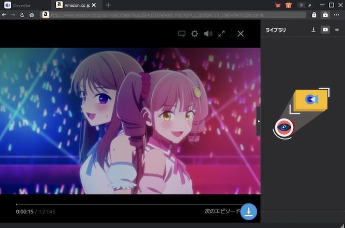Open the shopping cart purchase icon

point(278,5)
